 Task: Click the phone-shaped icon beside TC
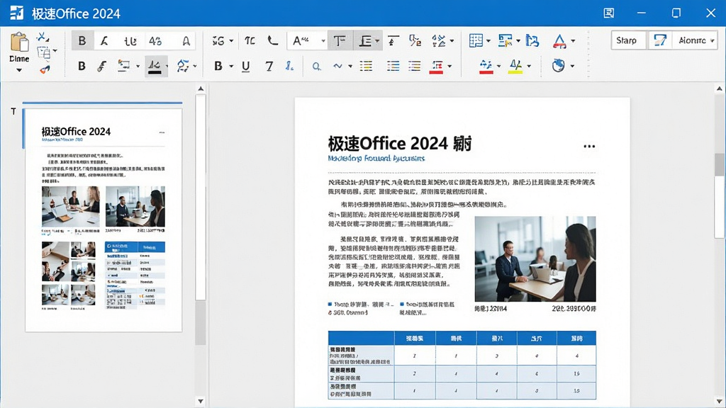point(273,40)
